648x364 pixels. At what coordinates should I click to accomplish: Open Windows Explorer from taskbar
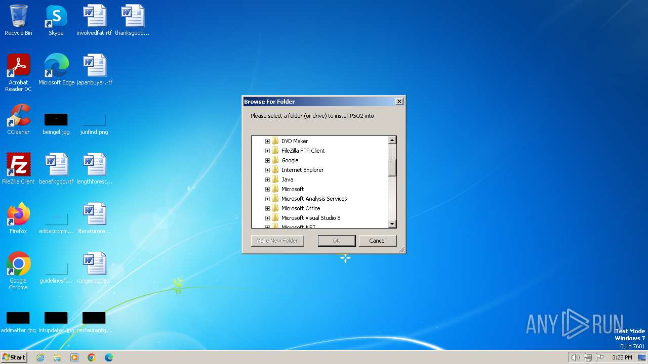point(57,357)
